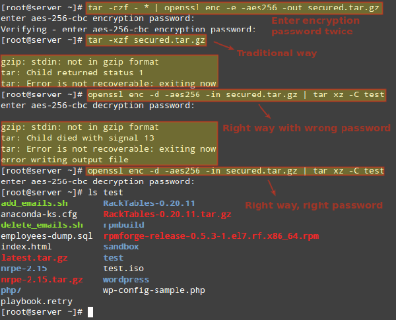Click 'Enter encryption password twice' annotation
This screenshot has height=320, width=396.
point(312,26)
